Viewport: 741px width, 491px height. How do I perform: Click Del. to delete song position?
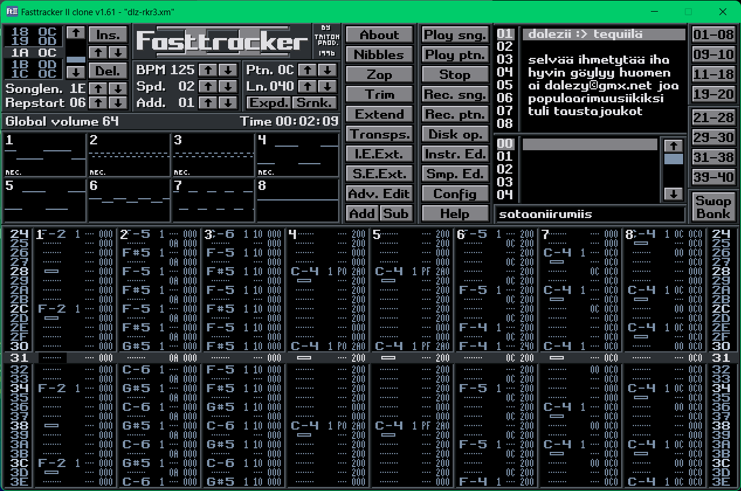[x=108, y=71]
